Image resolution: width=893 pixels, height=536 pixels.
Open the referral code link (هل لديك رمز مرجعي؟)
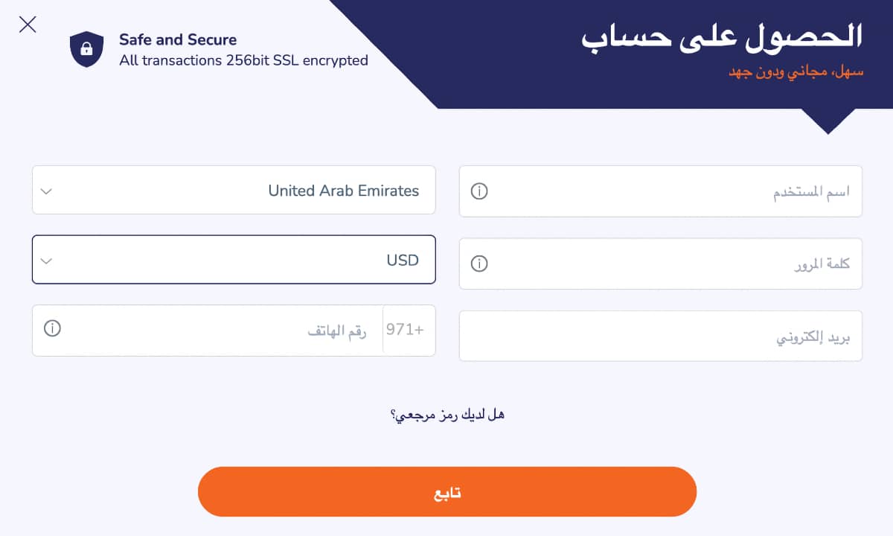tap(447, 415)
